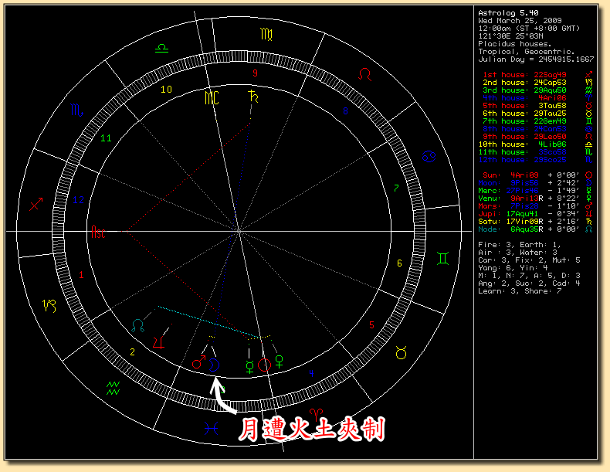Click house number 8 in the wheel
The height and width of the screenshot is (472, 610).
345,111
